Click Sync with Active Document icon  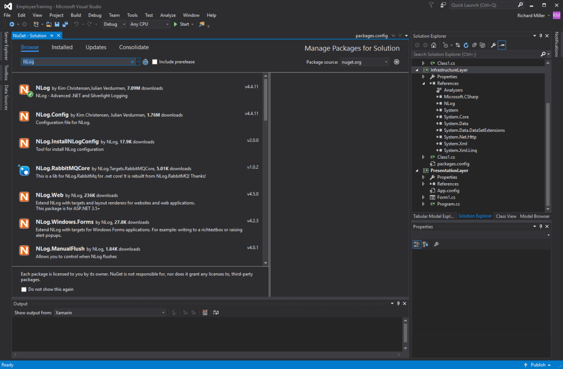[x=458, y=45]
